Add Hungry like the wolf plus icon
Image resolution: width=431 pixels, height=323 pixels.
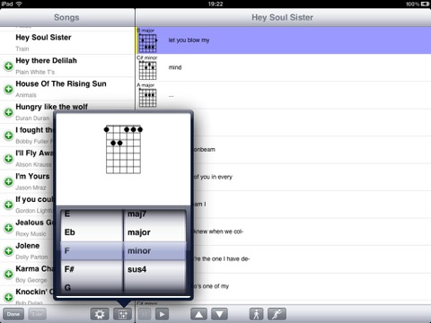pos(9,112)
